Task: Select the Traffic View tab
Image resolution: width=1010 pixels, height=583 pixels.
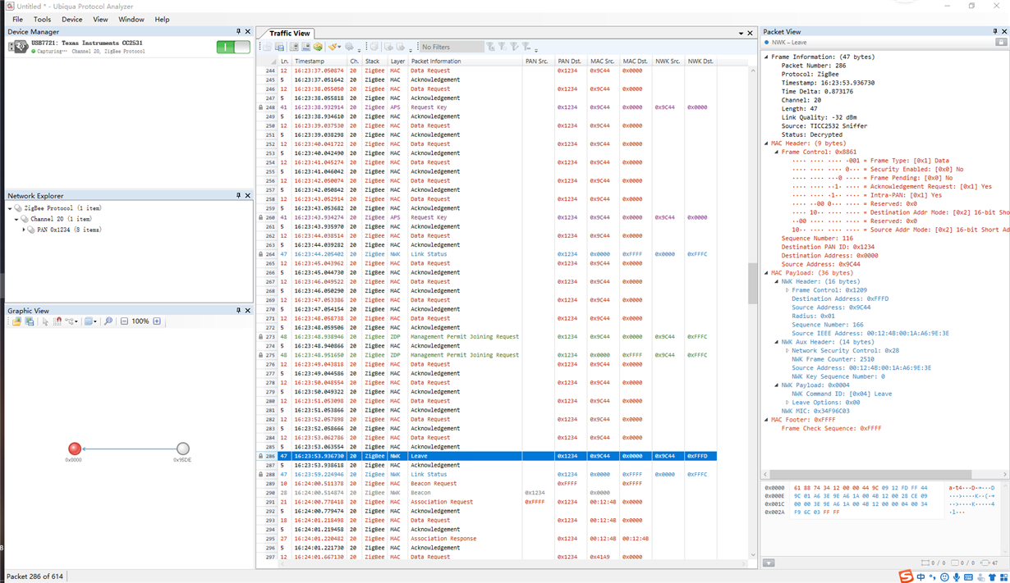Action: click(290, 34)
